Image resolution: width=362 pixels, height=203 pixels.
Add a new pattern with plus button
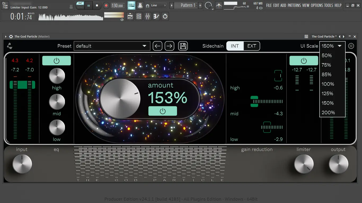click(x=200, y=5)
